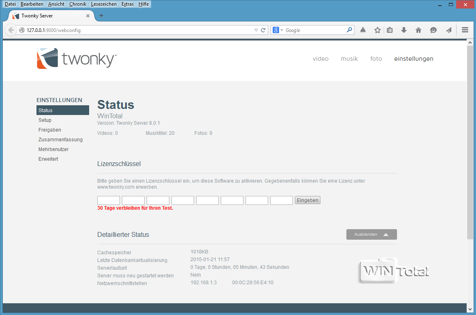The height and width of the screenshot is (315, 476).
Task: Click the vertical scrollbar thumb
Action: click(x=470, y=143)
